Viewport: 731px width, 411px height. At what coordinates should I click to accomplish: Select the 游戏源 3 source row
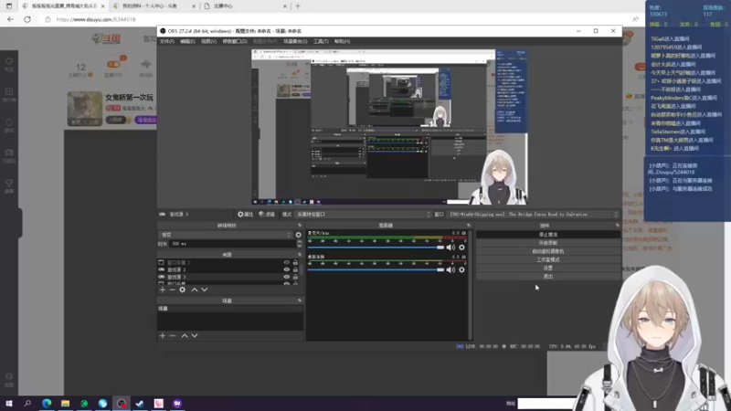[x=228, y=277]
